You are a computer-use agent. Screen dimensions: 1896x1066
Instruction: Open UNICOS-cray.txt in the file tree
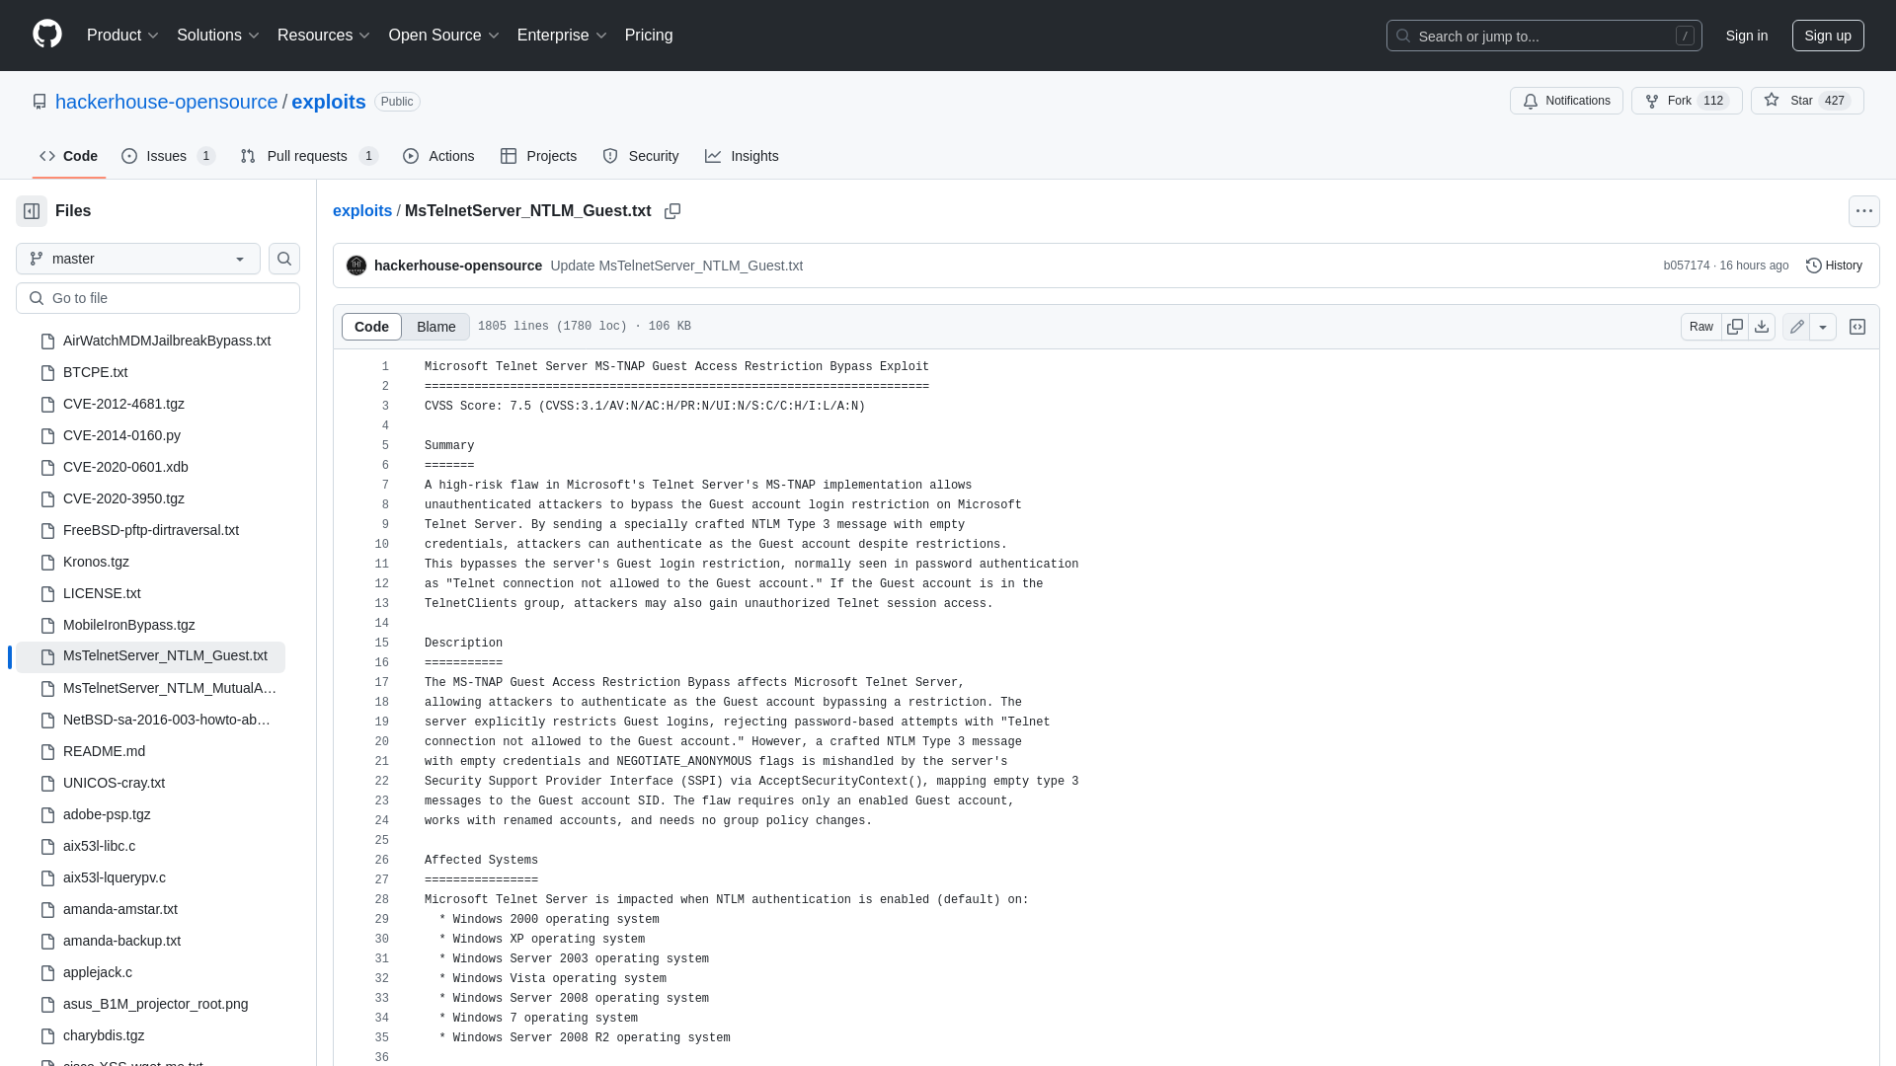114,783
